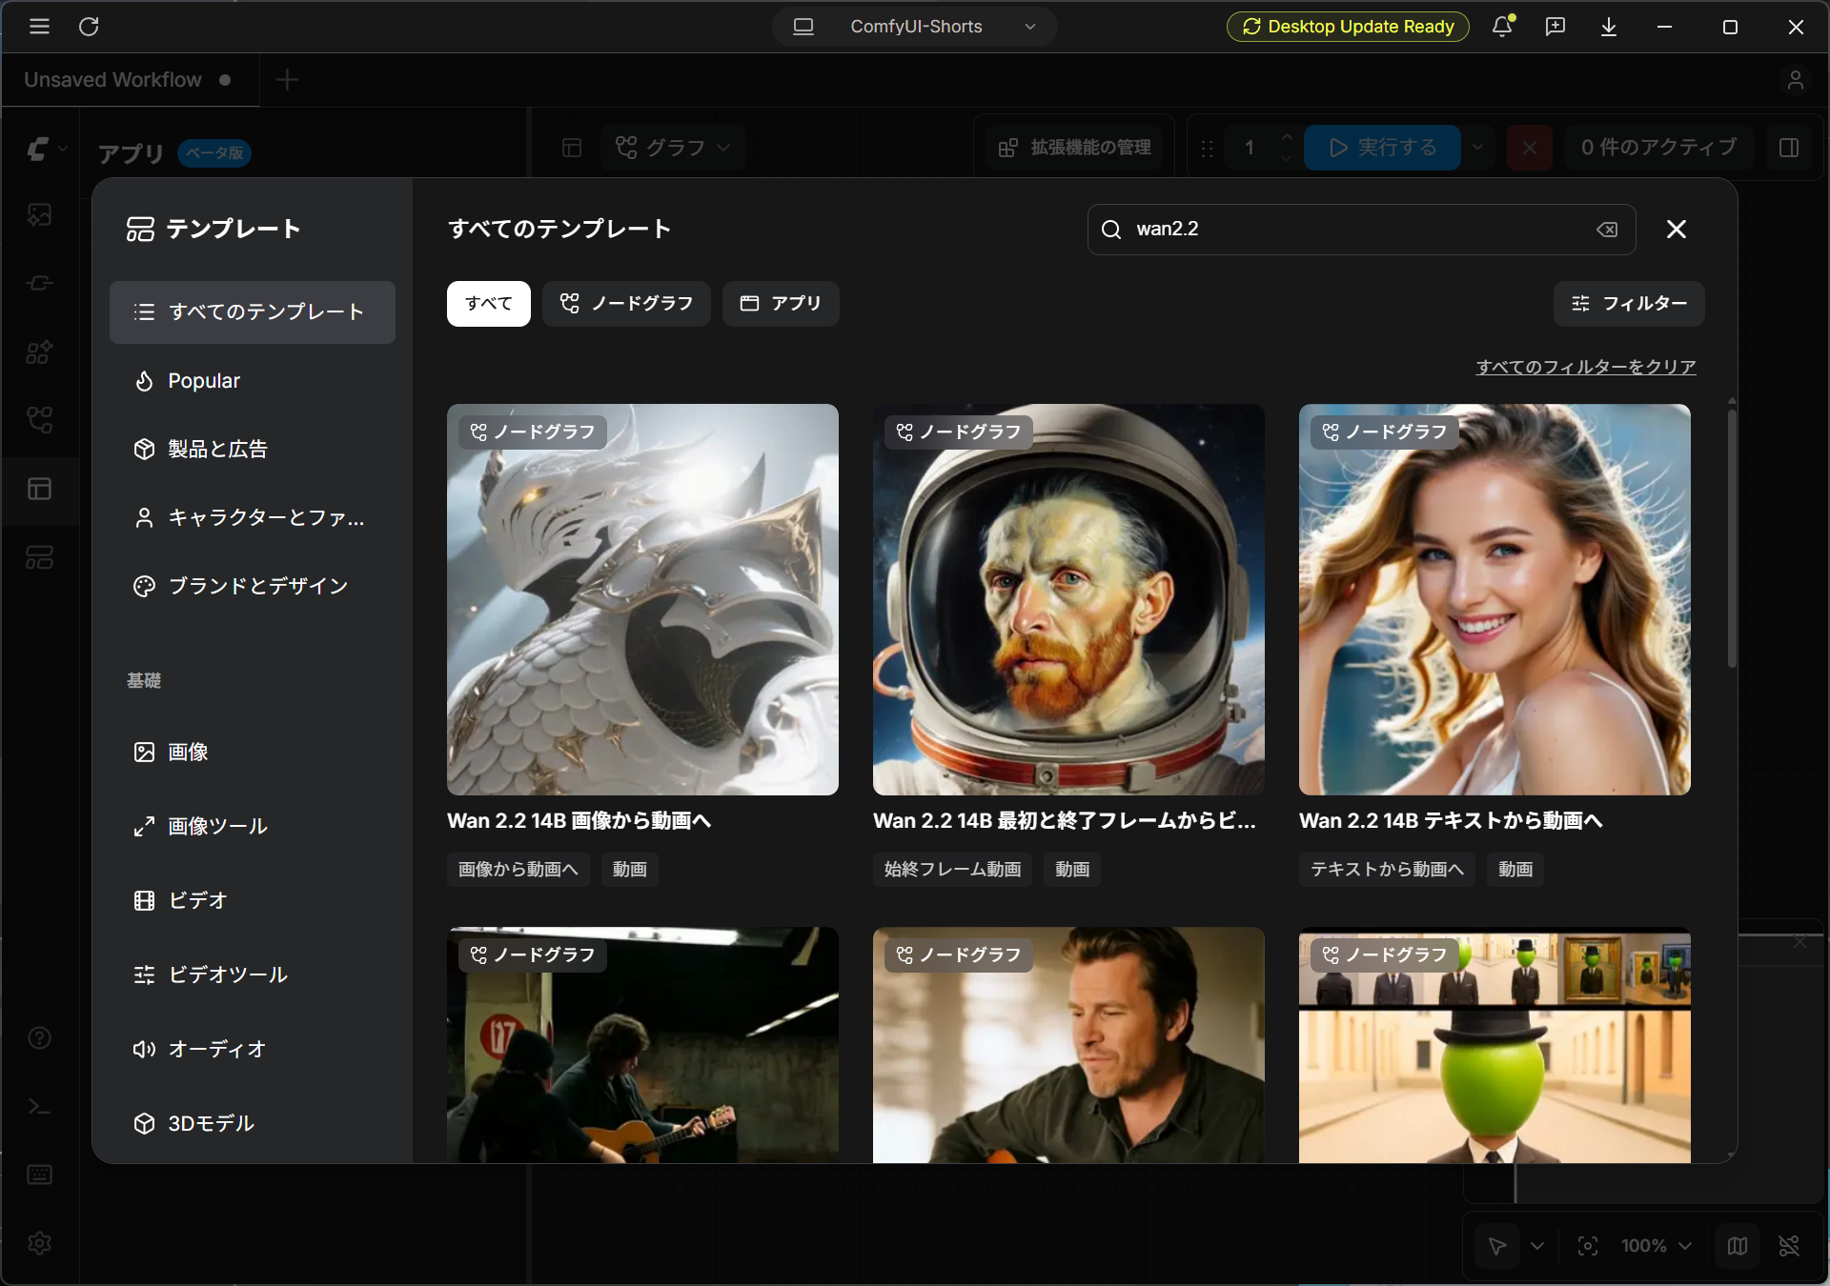
Task: Expand the run button options arrow
Action: (x=1477, y=148)
